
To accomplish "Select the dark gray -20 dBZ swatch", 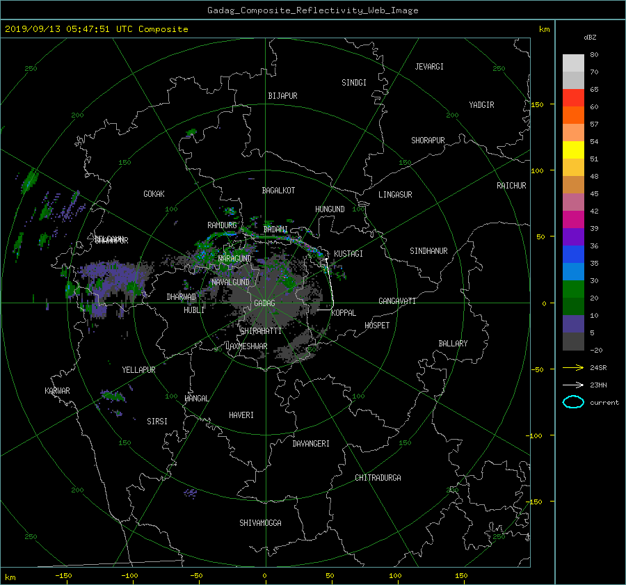I will pos(573,341).
